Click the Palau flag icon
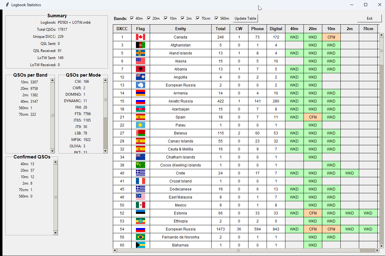 point(140,125)
